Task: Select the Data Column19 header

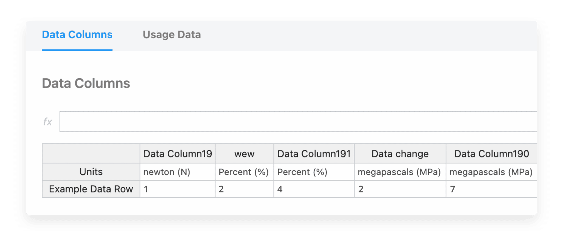Action: (x=178, y=154)
